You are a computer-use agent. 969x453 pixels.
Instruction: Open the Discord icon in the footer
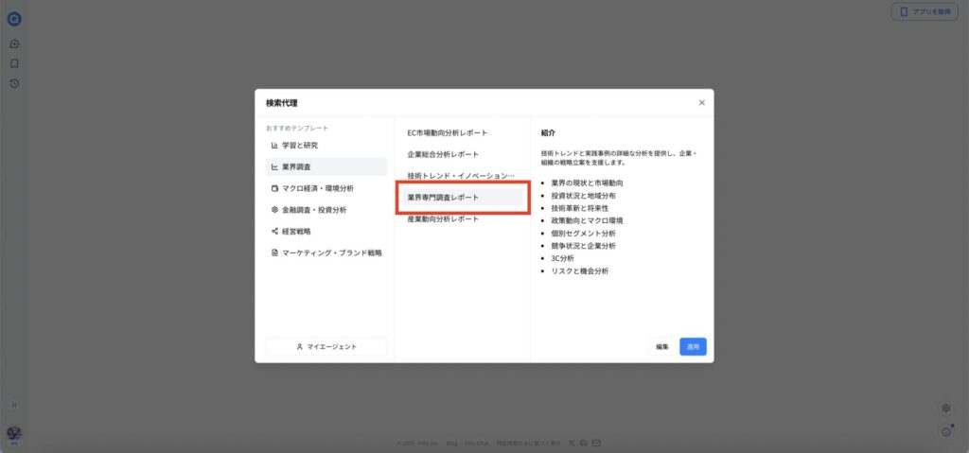click(x=584, y=444)
